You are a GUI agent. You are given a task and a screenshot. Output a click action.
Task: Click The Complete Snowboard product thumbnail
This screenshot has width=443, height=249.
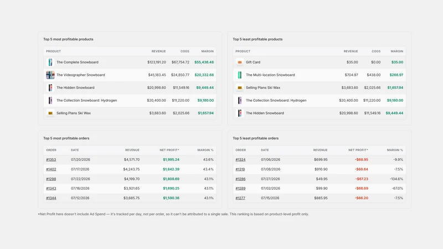[x=50, y=62]
